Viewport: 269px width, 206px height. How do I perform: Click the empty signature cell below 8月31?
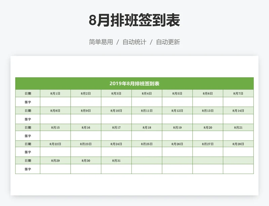point(116,169)
